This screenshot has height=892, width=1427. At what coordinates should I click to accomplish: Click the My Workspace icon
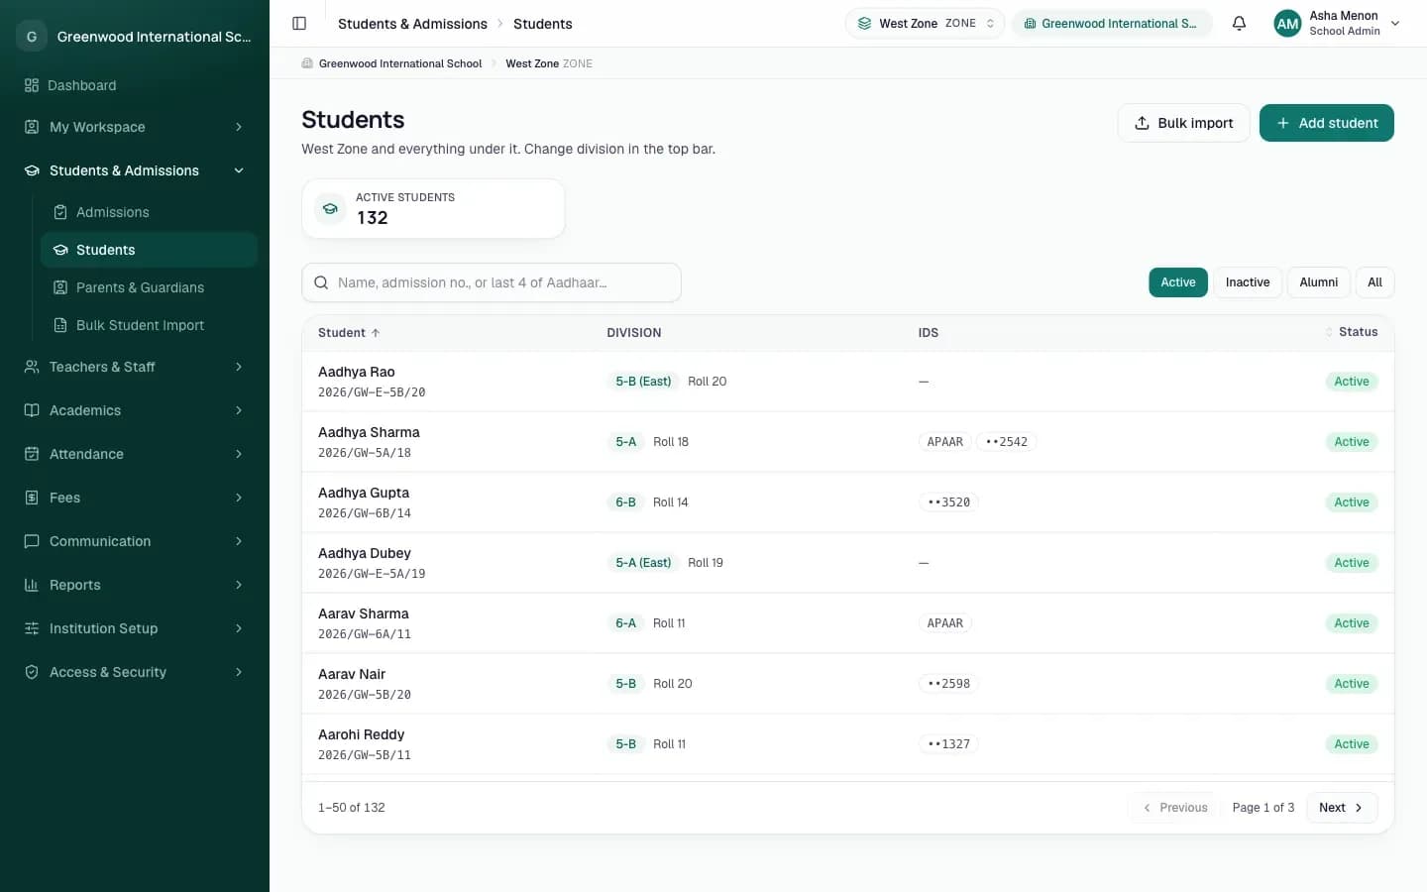pos(32,127)
